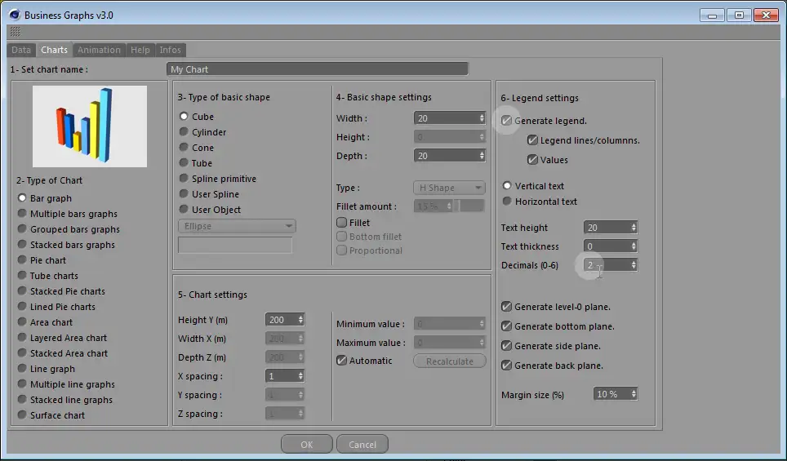Choose Spline primitive shape
Image resolution: width=787 pixels, height=461 pixels.
[x=217, y=179]
